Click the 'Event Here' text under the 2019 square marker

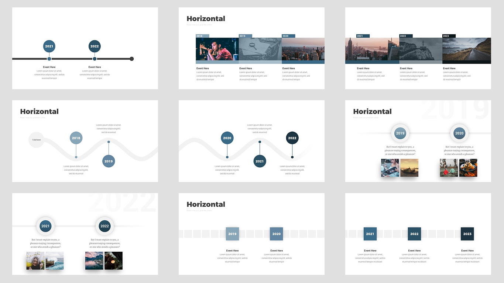(x=232, y=250)
